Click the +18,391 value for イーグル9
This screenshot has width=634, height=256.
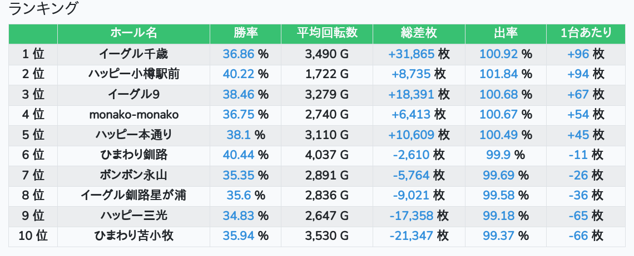[411, 94]
